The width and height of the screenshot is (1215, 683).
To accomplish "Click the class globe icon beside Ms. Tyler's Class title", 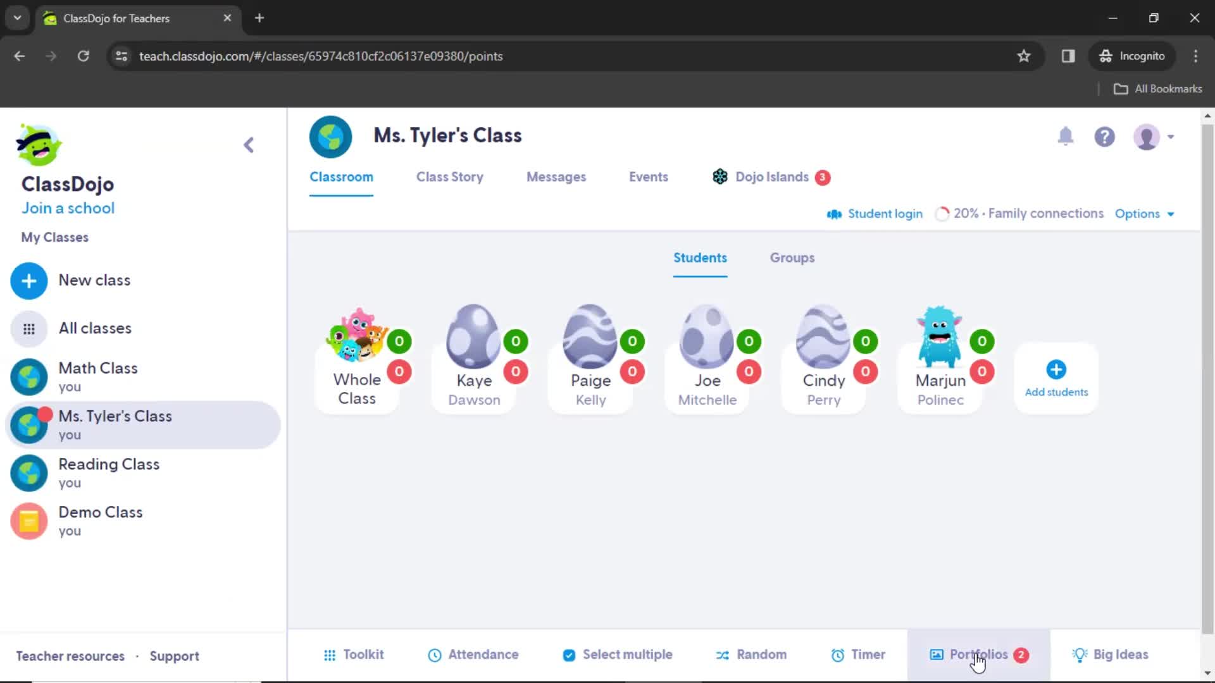I will click(330, 137).
